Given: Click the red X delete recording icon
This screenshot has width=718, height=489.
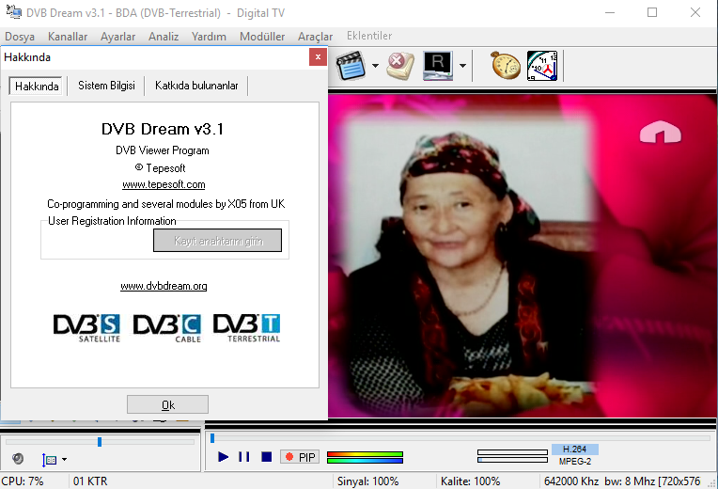Looking at the screenshot, I should click(400, 66).
